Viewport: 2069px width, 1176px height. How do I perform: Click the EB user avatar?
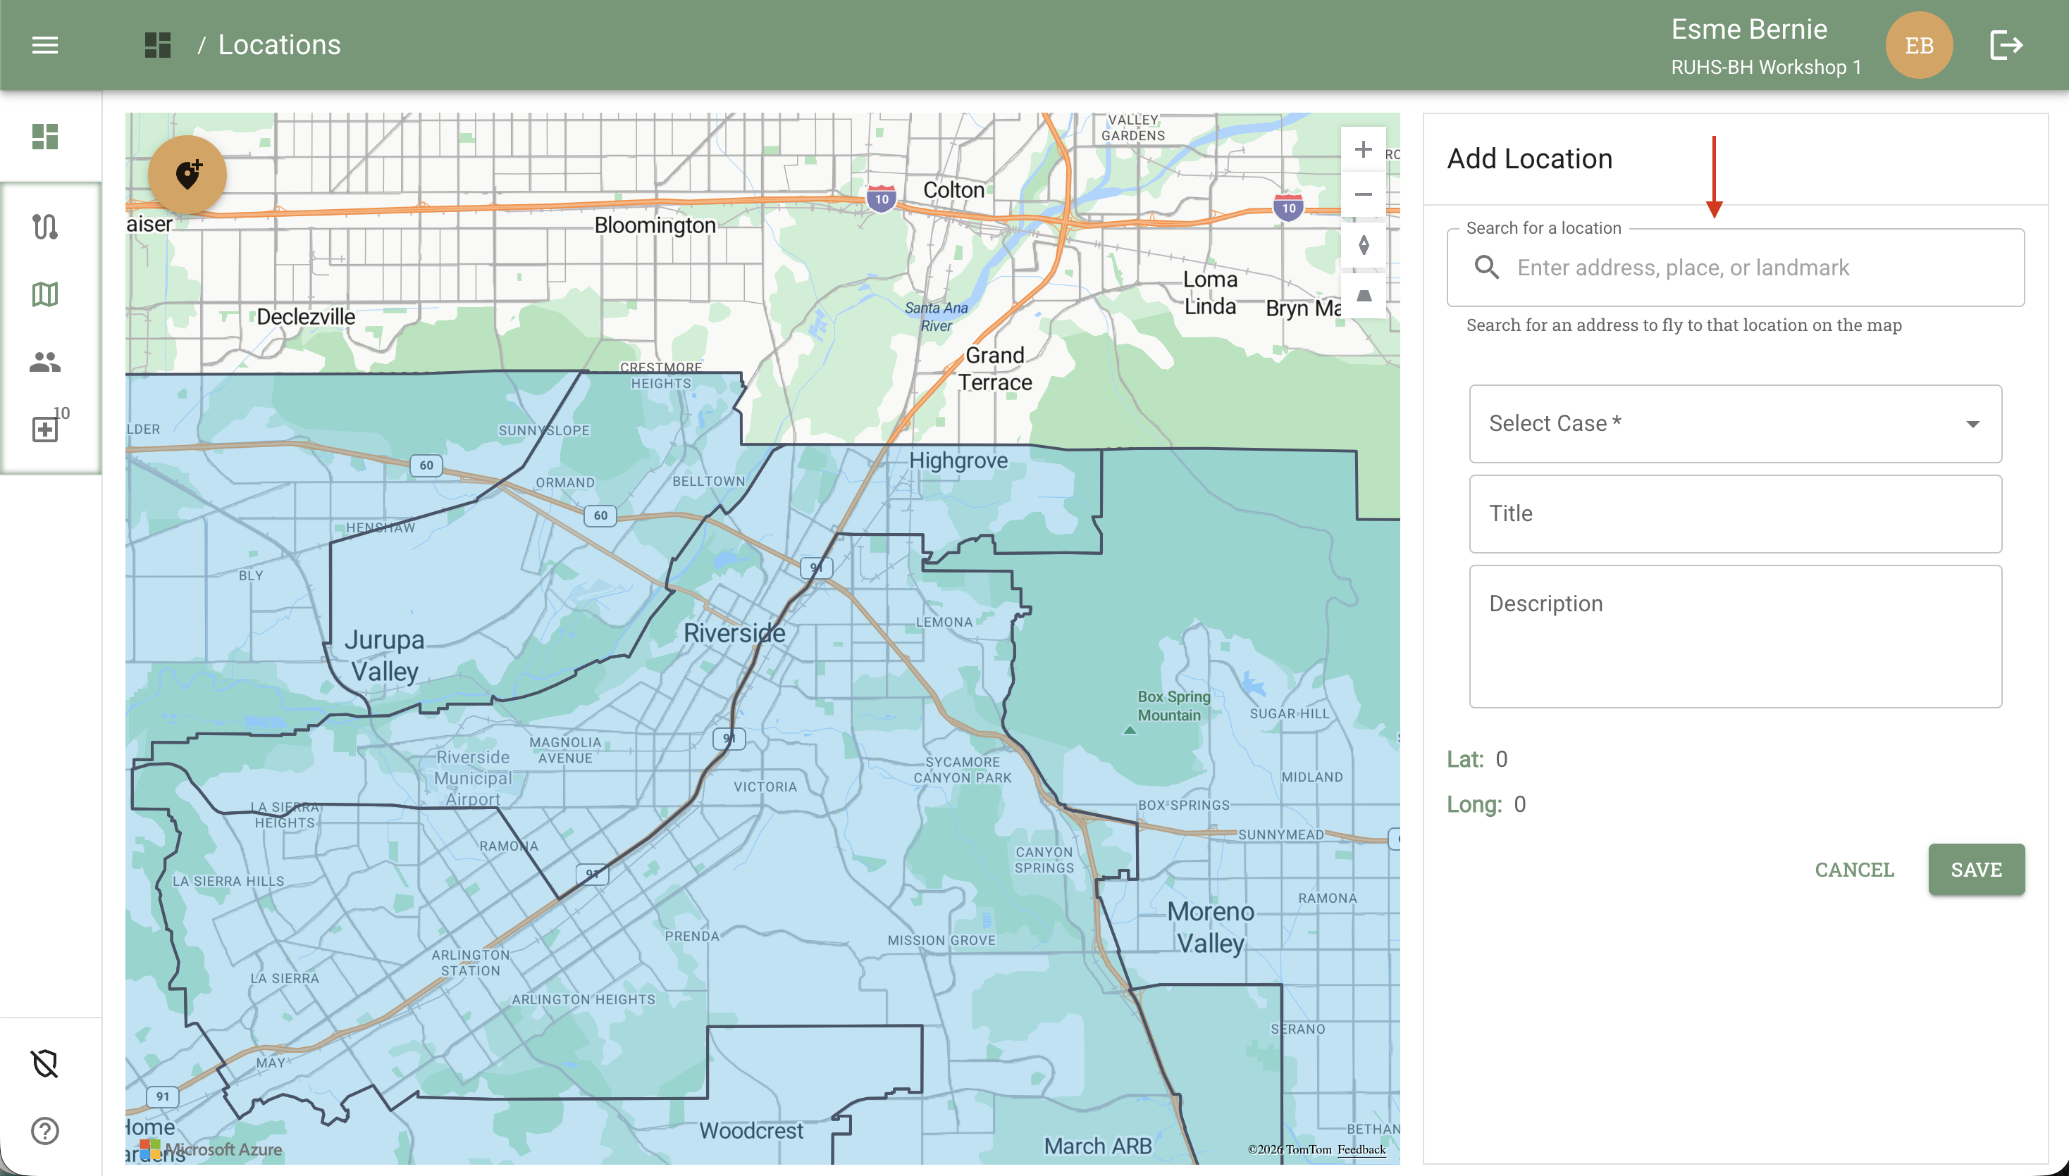[1919, 45]
